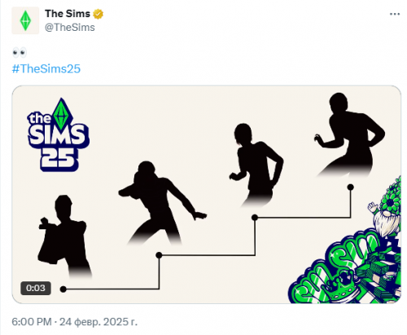The image size is (407, 335).
Task: Click the first silhouette holding a bag
Action: [64, 236]
